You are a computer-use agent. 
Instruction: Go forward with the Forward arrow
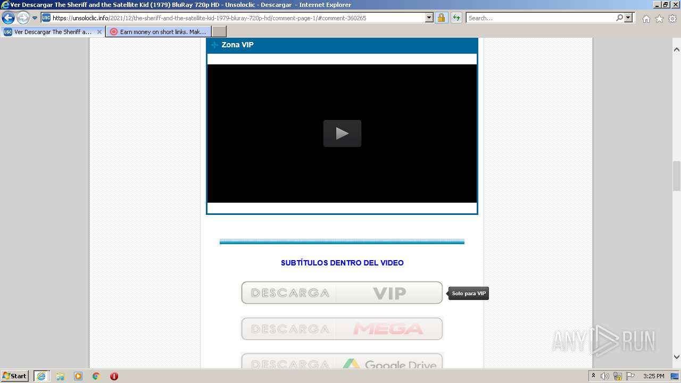coord(23,18)
